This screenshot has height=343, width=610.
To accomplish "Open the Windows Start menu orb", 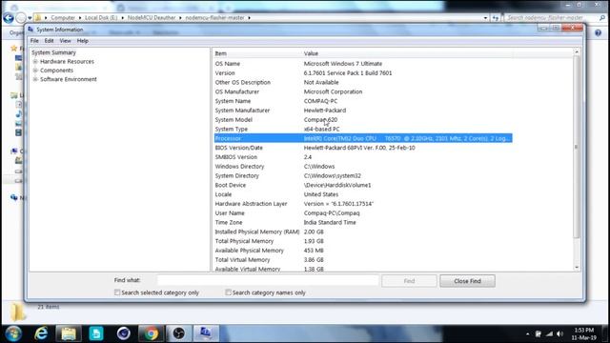I will click(x=13, y=333).
